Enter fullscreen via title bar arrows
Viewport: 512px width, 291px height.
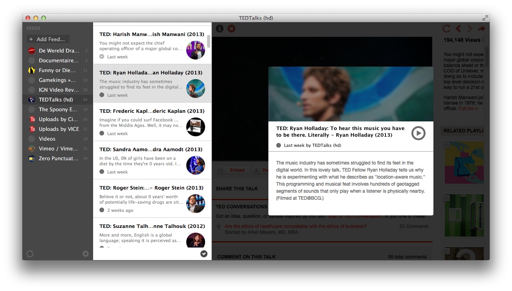point(485,18)
